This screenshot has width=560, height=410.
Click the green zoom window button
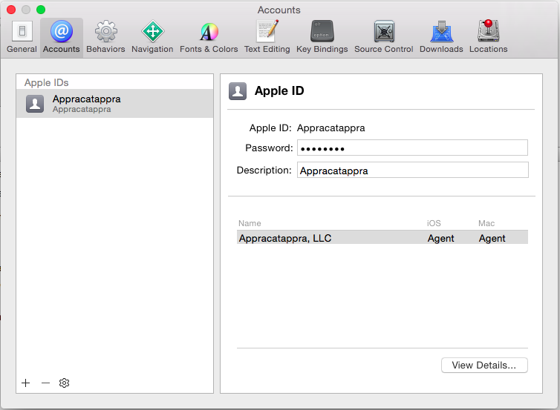click(x=41, y=10)
